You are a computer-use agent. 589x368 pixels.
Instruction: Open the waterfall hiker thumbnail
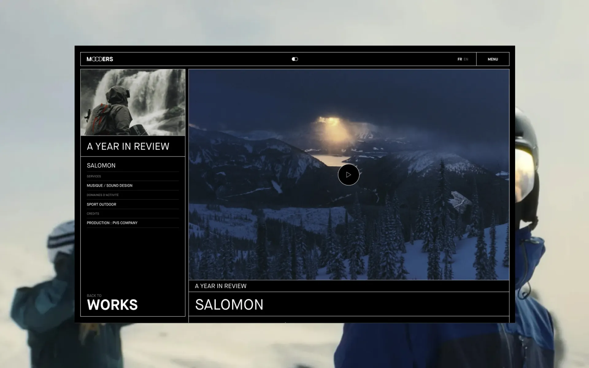click(x=133, y=102)
